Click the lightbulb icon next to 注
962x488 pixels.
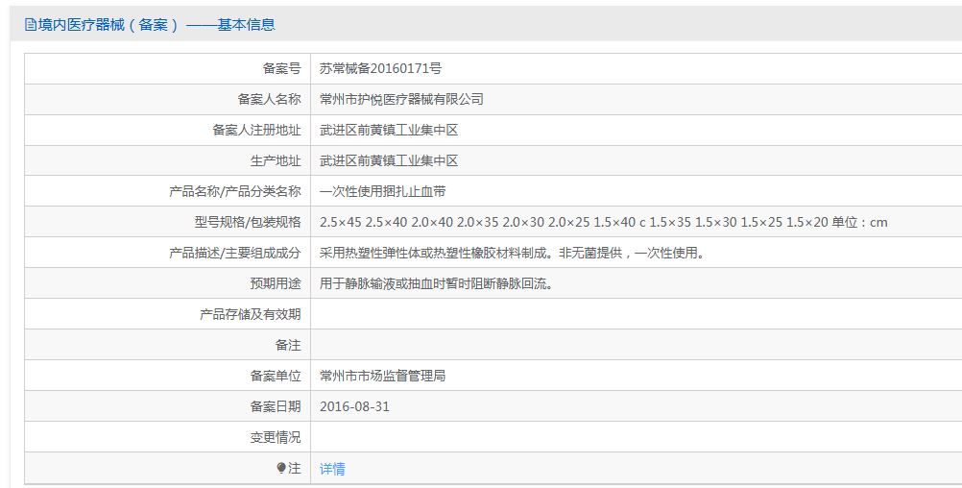tap(281, 469)
